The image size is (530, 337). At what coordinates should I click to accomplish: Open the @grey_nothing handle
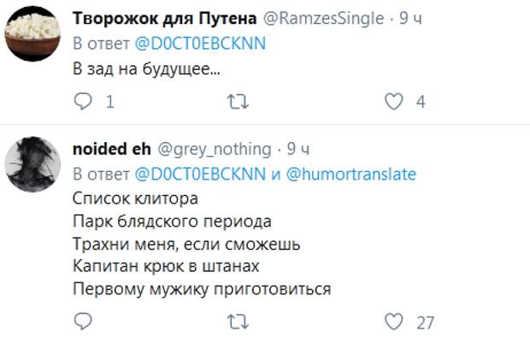[x=215, y=150]
